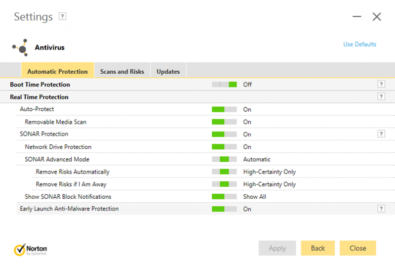Click Show SONAR Block Notifications label
This screenshot has width=395, height=264.
pyautogui.click(x=68, y=197)
